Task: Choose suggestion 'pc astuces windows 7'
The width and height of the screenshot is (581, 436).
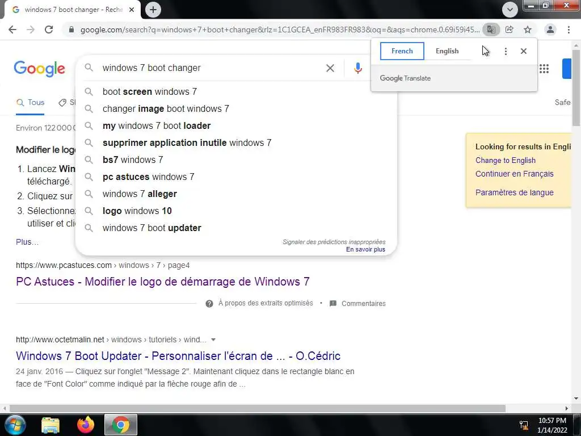Action: point(235,177)
